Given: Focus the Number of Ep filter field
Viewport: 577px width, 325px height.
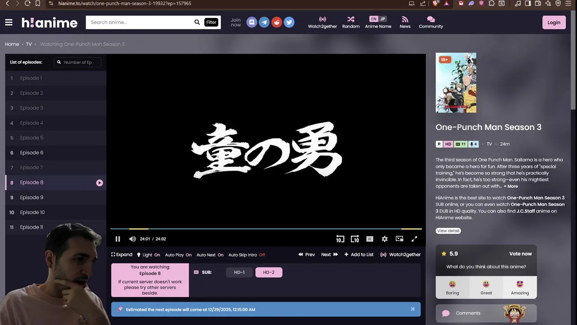Looking at the screenshot, I should [78, 62].
